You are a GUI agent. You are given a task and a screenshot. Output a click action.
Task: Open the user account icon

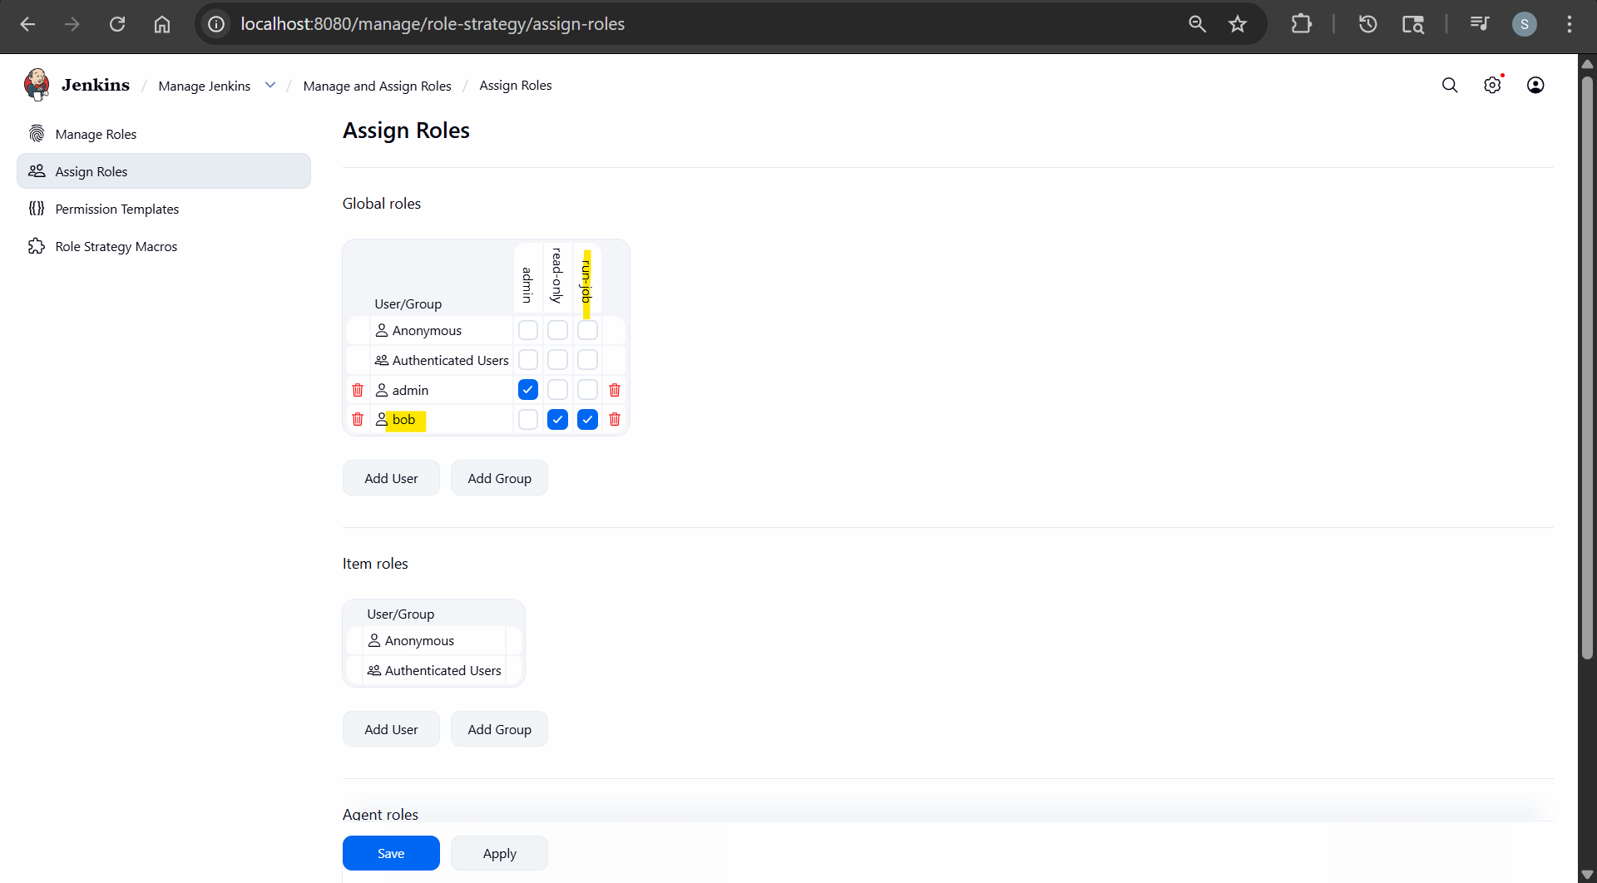click(1535, 85)
